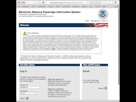The height and width of the screenshot is (102, 136).
Task: Open the News link
Action: pyautogui.click(x=87, y=21)
